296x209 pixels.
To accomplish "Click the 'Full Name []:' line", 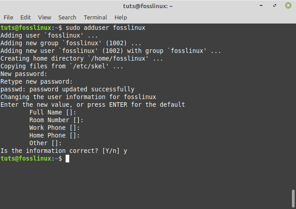I will pyautogui.click(x=53, y=112).
